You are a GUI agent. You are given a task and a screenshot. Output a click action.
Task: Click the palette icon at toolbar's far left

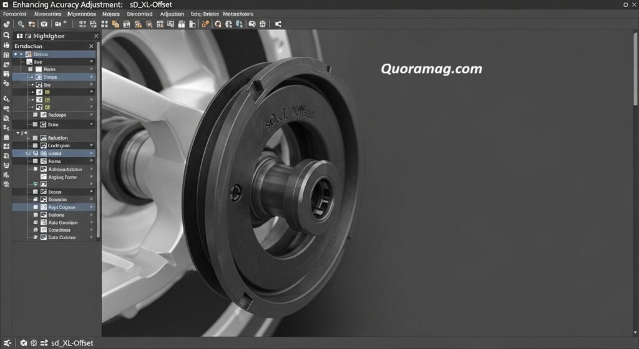[6, 24]
